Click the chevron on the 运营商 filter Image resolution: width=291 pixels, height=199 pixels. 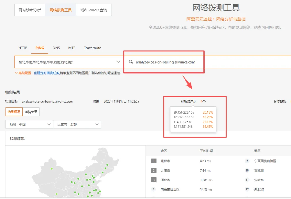point(96,124)
